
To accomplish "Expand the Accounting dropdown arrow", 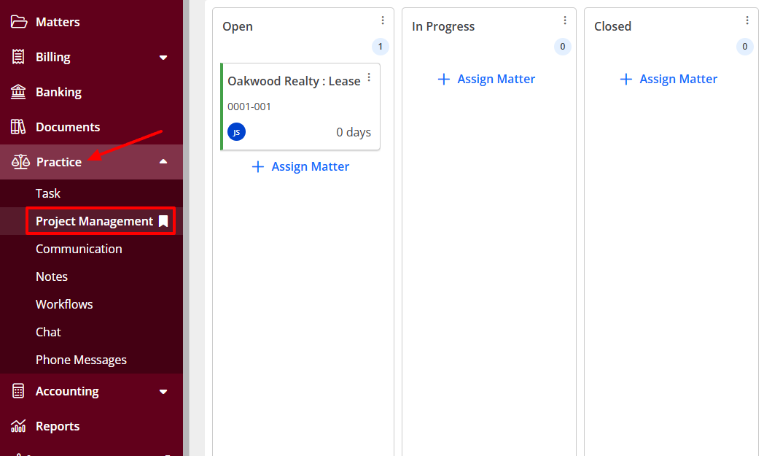I will 163,391.
